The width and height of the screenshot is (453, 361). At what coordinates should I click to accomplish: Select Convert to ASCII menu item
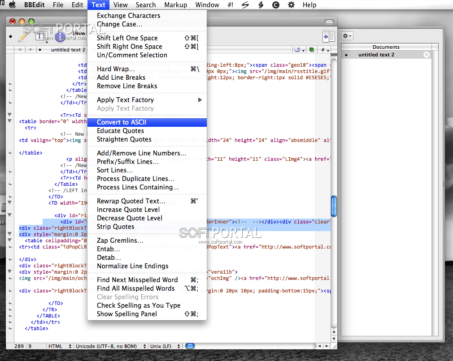tap(122, 122)
